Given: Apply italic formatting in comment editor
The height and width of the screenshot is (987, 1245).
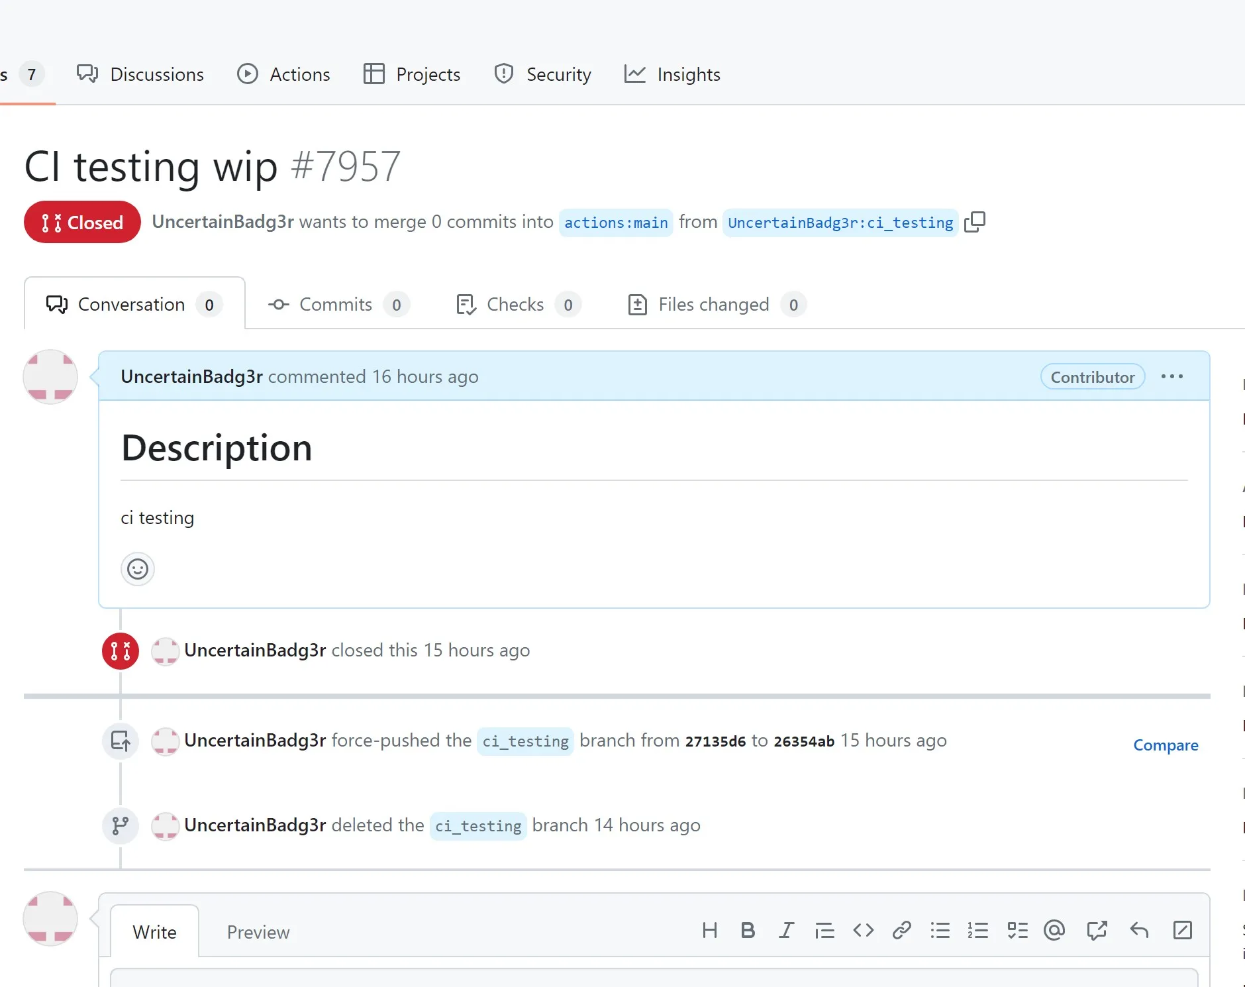Looking at the screenshot, I should pos(786,931).
